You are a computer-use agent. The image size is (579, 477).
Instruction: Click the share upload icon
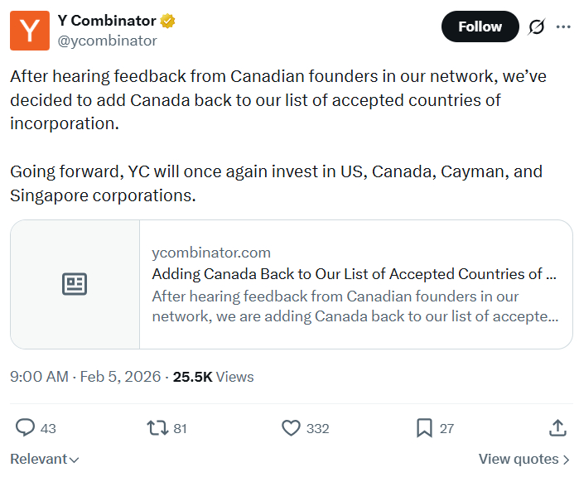tap(557, 427)
